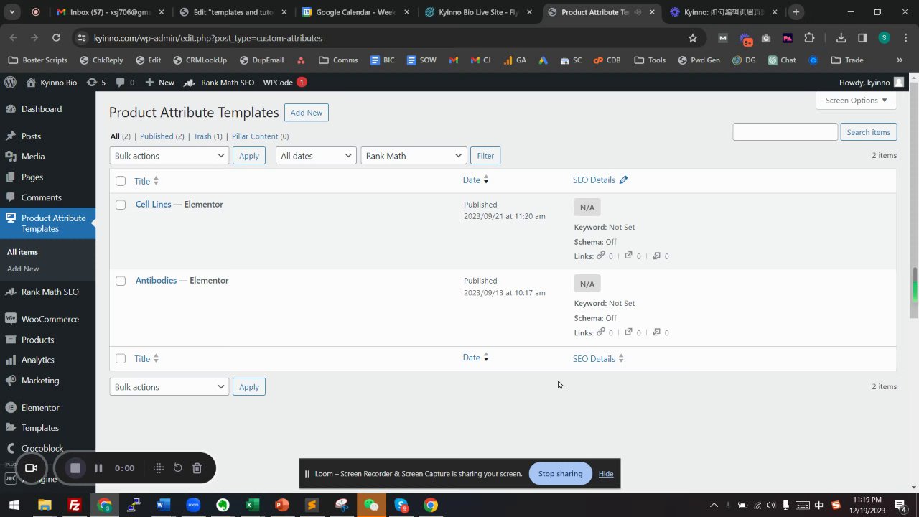
Task: Click the SEO Details edit pencil icon
Action: point(623,180)
